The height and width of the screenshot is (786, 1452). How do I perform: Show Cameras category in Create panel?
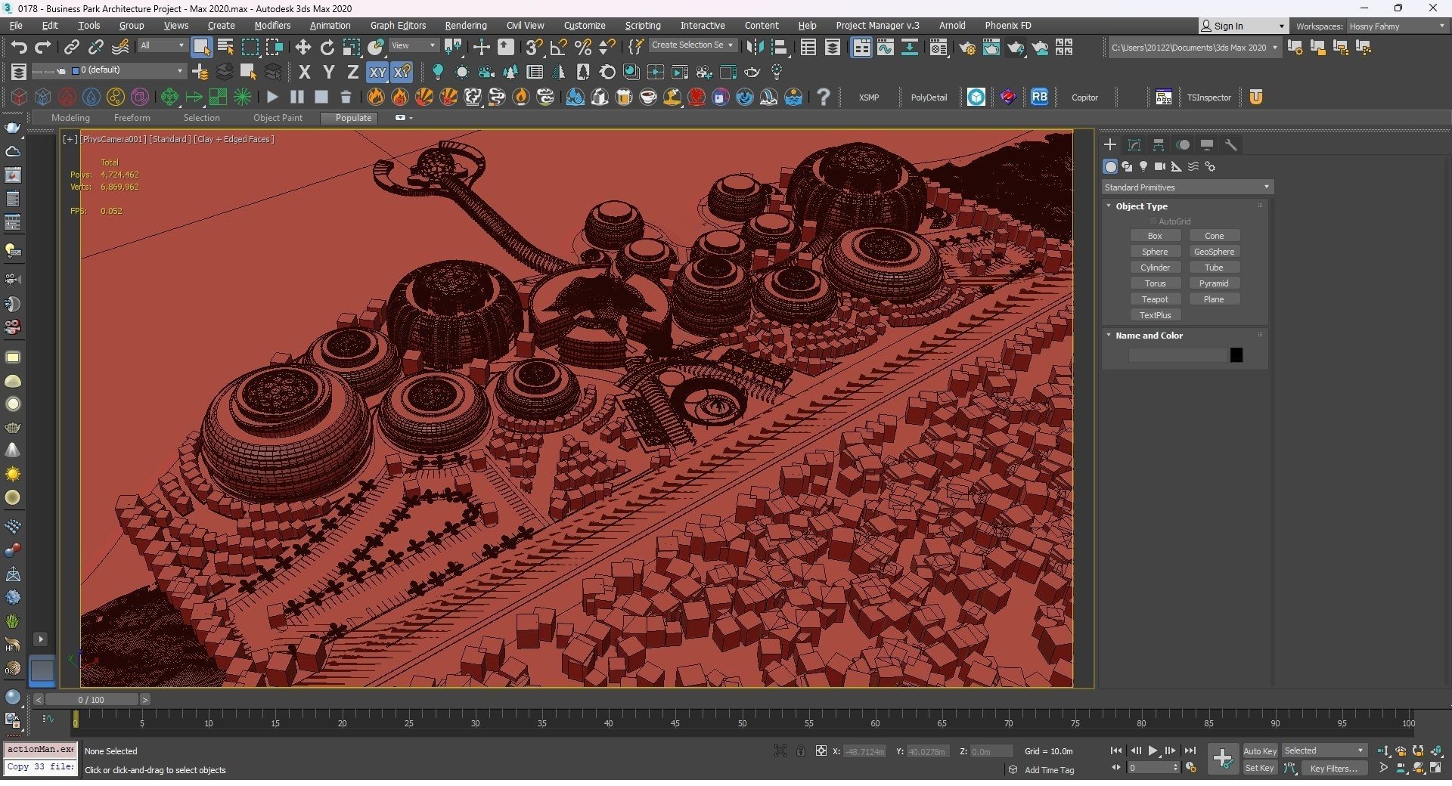pyautogui.click(x=1160, y=166)
